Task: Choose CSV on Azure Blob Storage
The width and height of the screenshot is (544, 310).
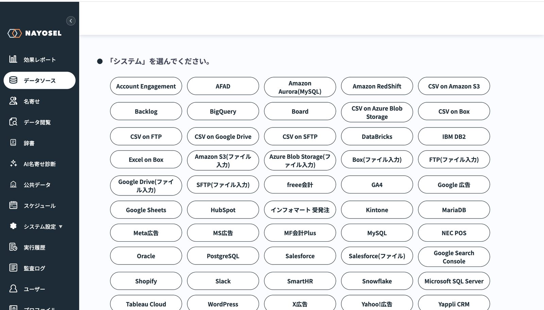Action: (x=377, y=112)
